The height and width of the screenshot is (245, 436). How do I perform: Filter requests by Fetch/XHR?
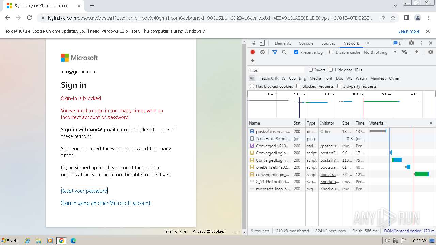pos(269,78)
